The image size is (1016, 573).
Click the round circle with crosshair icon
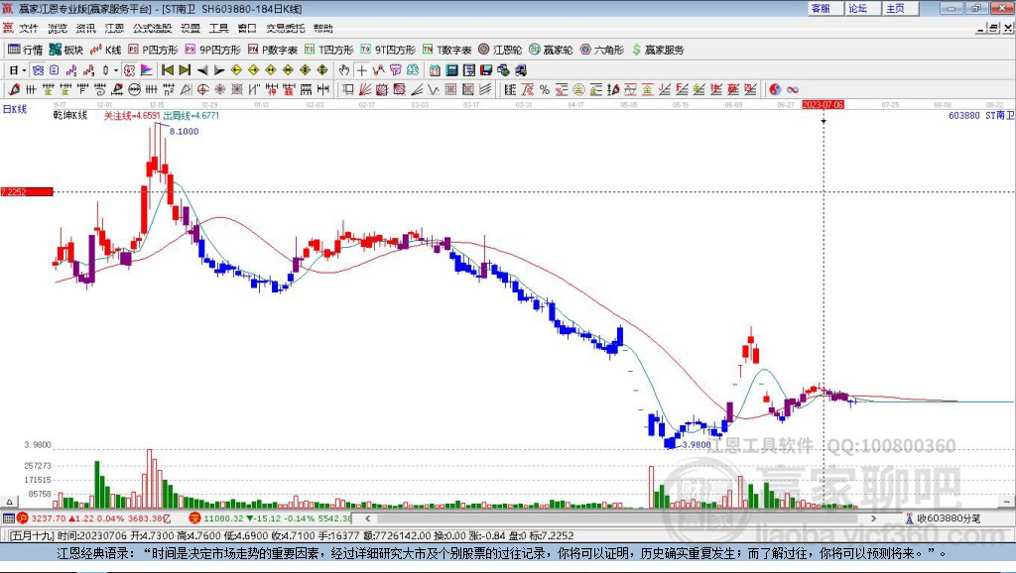coord(202,89)
